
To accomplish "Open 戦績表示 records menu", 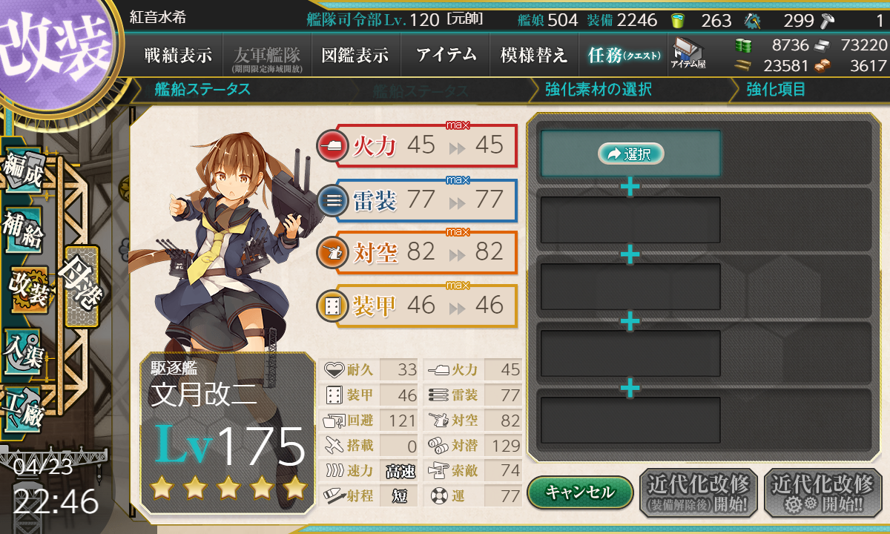I will pos(178,56).
